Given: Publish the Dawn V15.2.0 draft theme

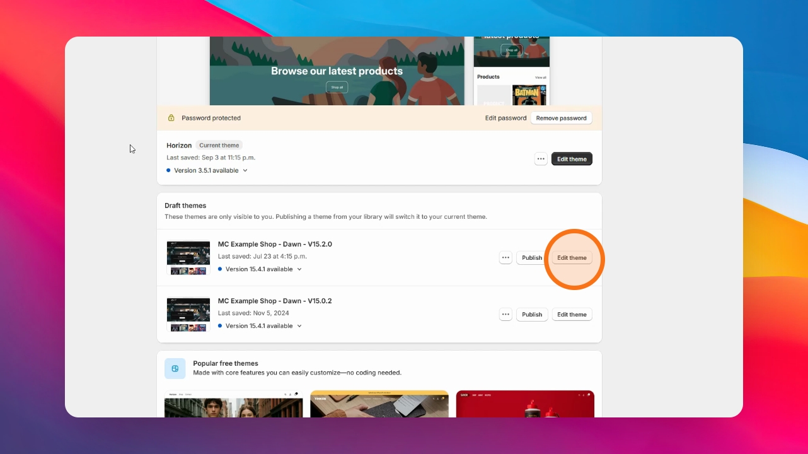Looking at the screenshot, I should pos(532,257).
